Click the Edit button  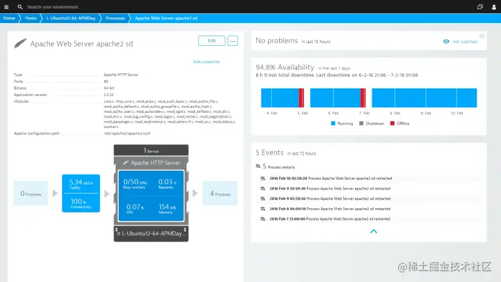coord(212,41)
